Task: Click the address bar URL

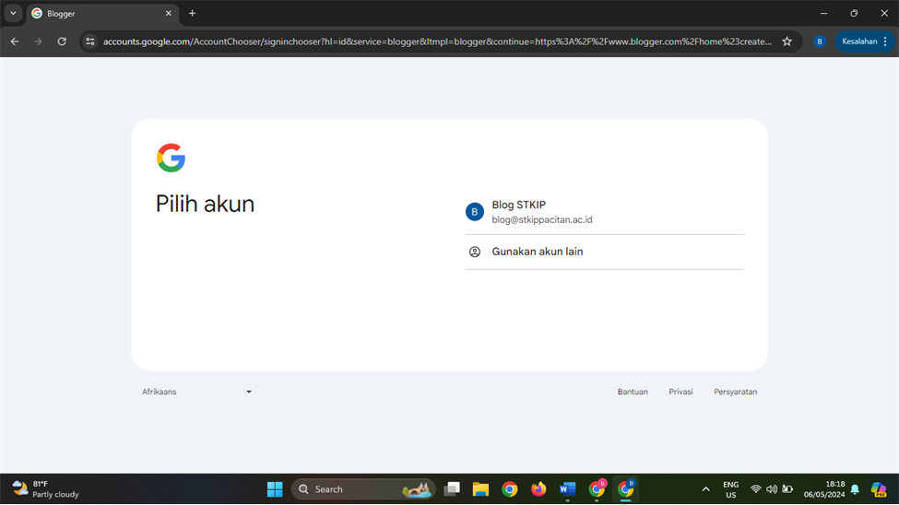Action: click(437, 41)
